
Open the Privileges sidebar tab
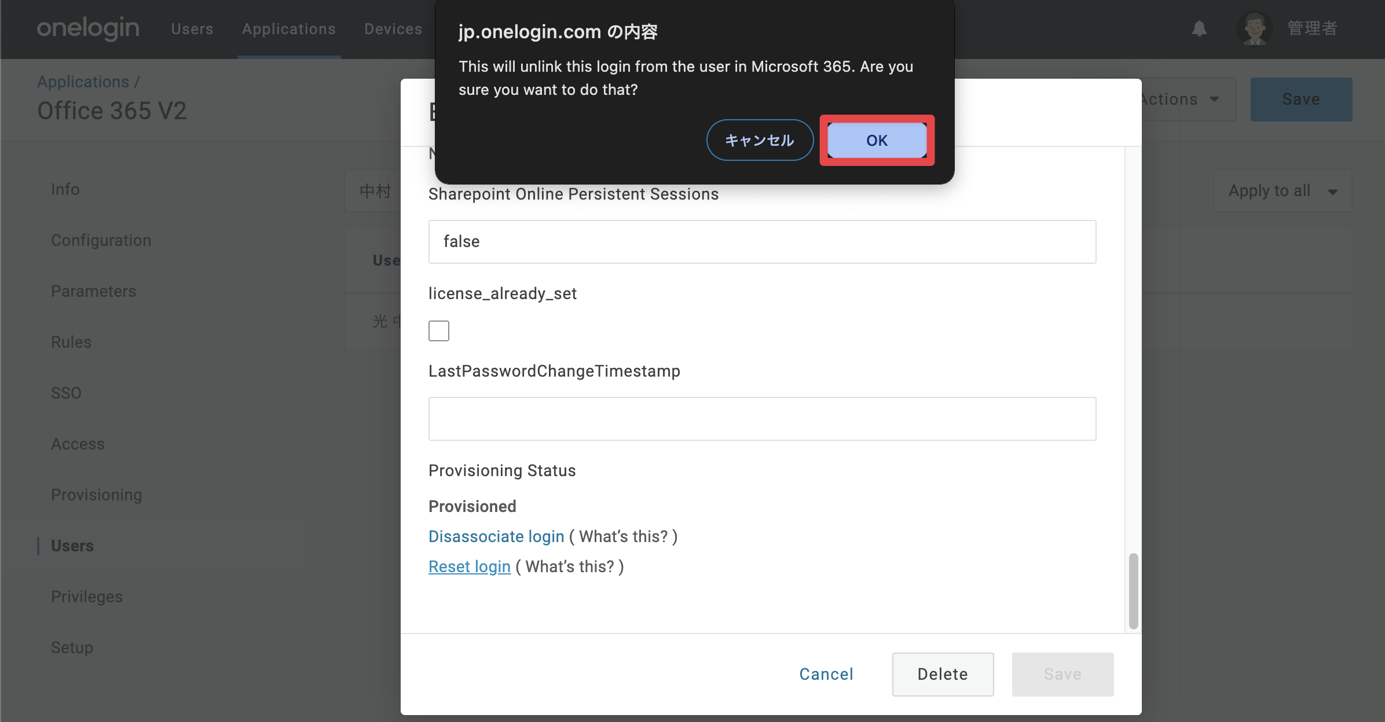[x=87, y=597]
